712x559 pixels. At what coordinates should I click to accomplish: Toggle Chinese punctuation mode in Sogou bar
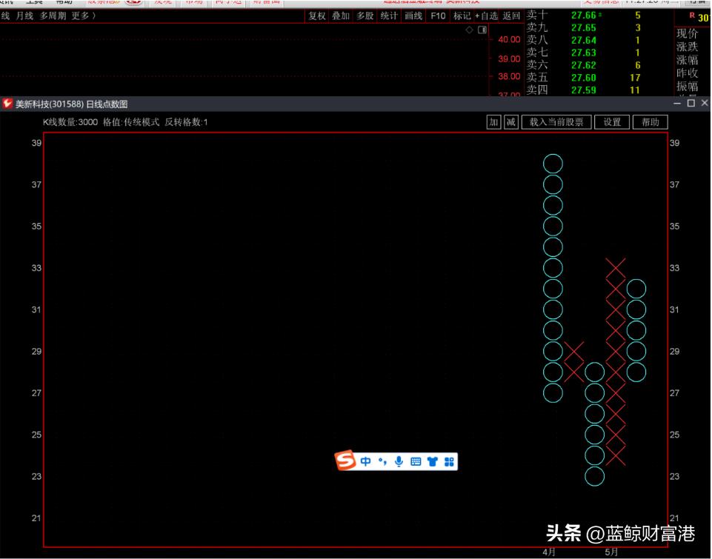coord(382,461)
